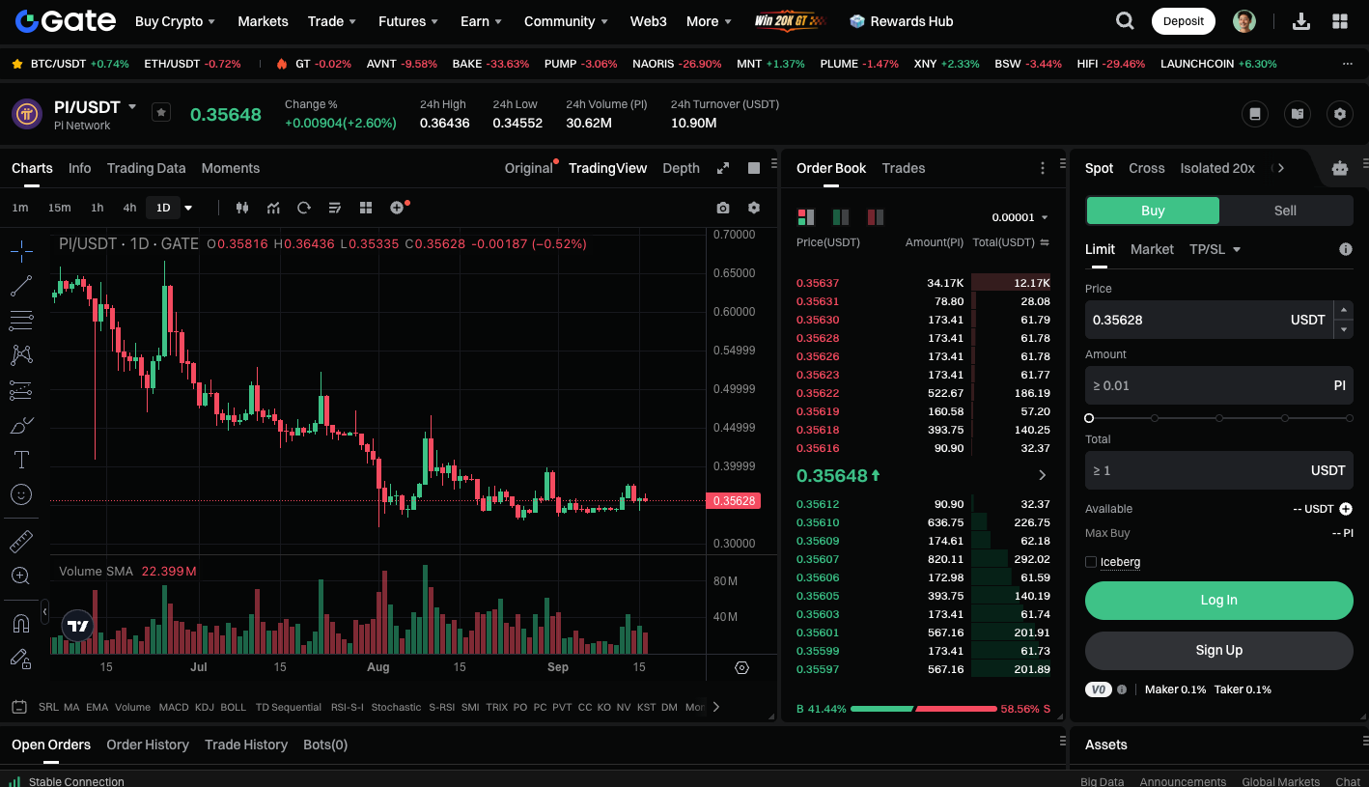Image resolution: width=1369 pixels, height=787 pixels.
Task: Click the Sign Up button
Action: [x=1219, y=651]
